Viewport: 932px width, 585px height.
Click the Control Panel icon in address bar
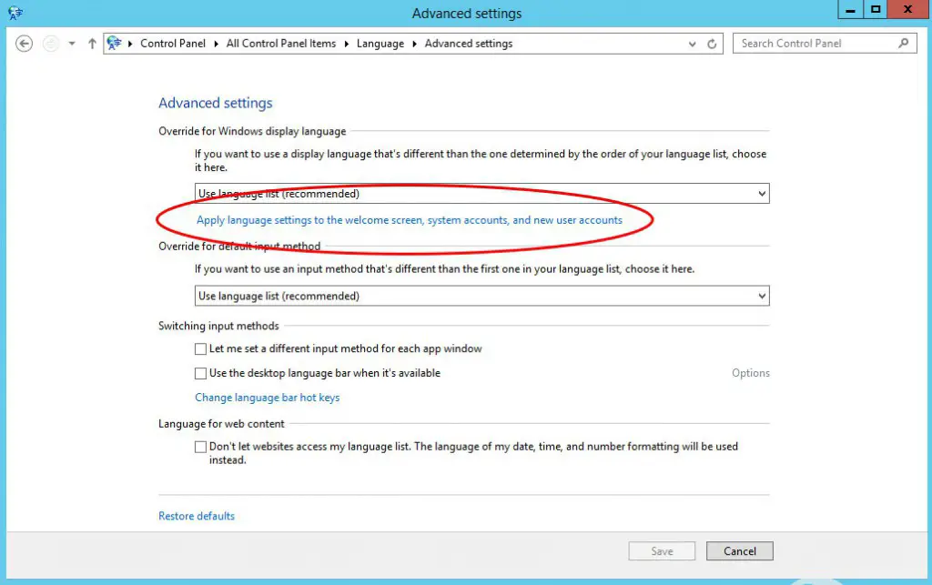pos(114,43)
